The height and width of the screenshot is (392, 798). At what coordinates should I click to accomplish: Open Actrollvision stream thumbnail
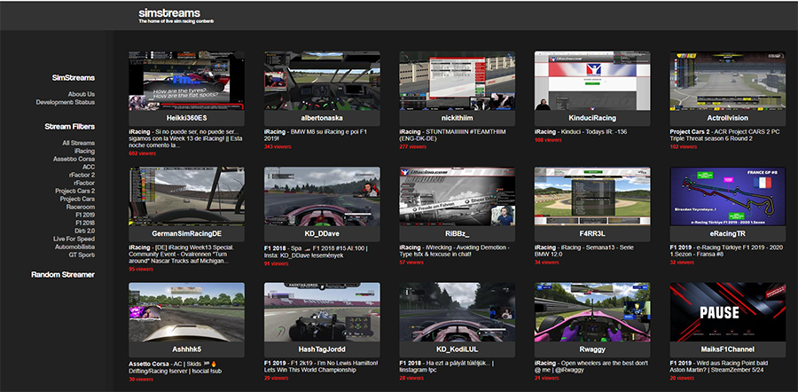pyautogui.click(x=728, y=81)
